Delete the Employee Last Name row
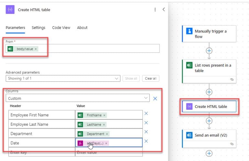This screenshot has height=161, width=249. 146,123
